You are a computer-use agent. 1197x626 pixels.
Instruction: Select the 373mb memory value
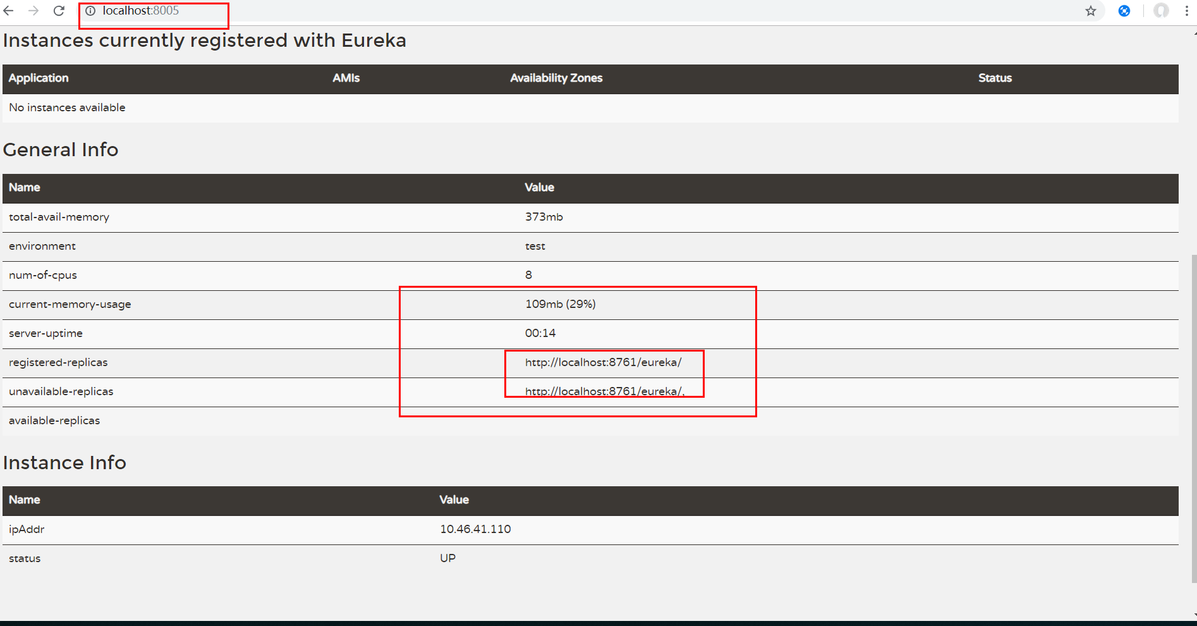pyautogui.click(x=544, y=217)
